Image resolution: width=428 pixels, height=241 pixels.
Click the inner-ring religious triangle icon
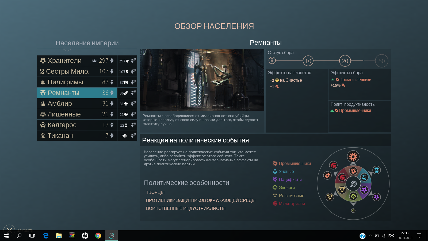[x=342, y=190]
